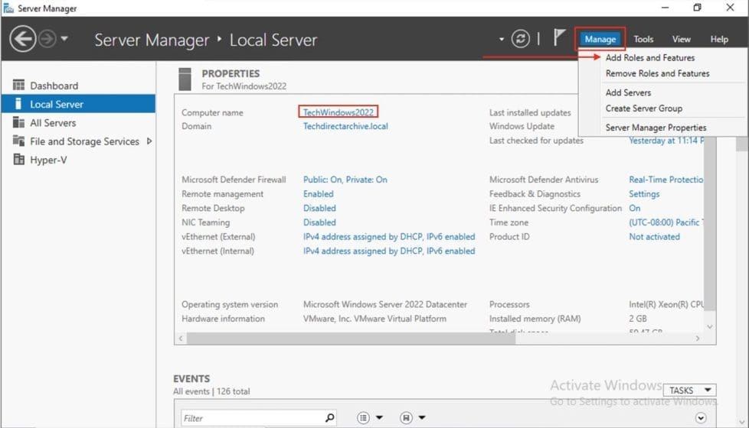This screenshot has width=749, height=428.
Task: Open the navigation history dropdown arrow
Action: click(64, 39)
